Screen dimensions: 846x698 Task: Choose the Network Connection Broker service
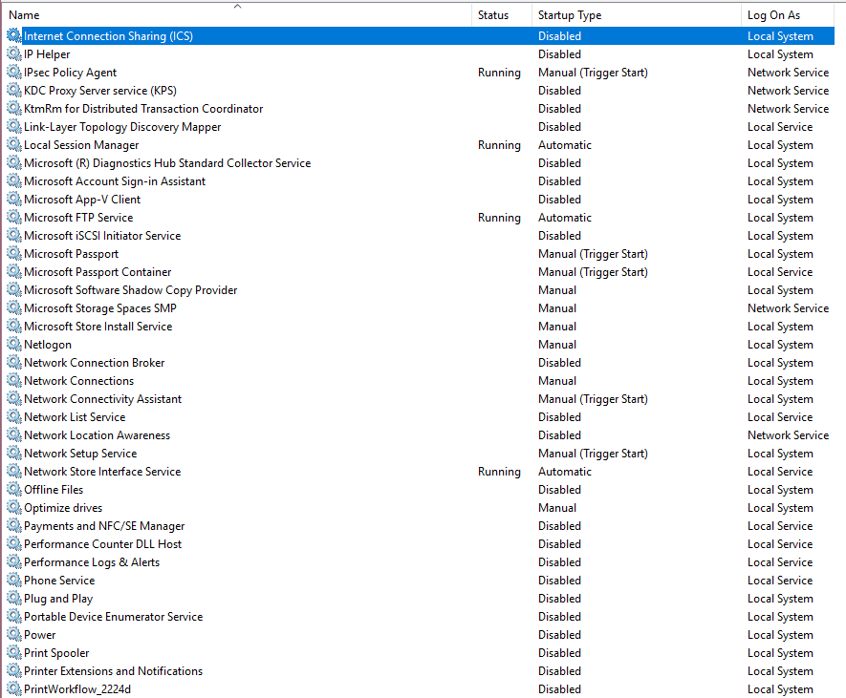pyautogui.click(x=95, y=363)
